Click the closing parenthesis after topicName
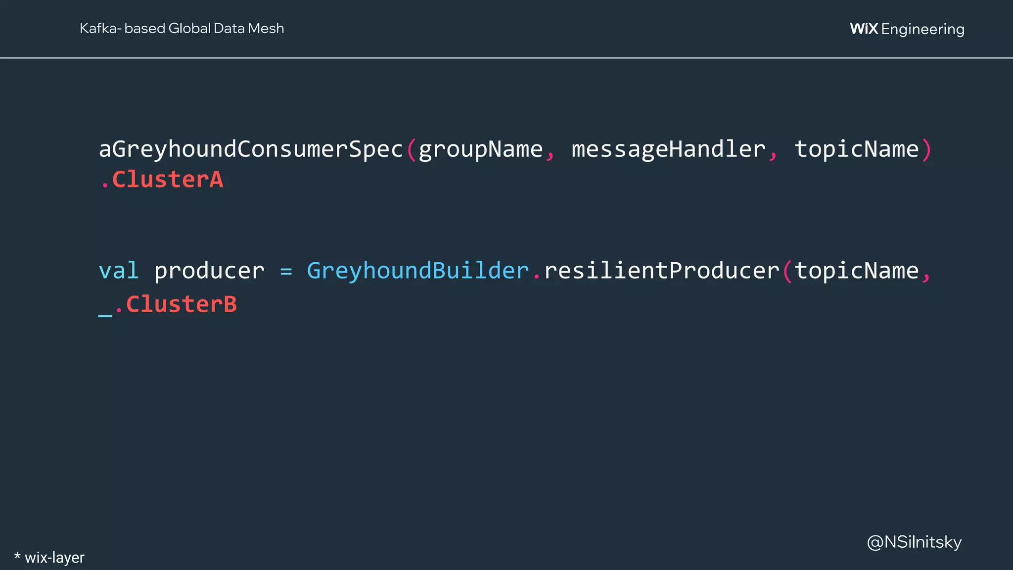The width and height of the screenshot is (1013, 570). pyautogui.click(x=926, y=149)
